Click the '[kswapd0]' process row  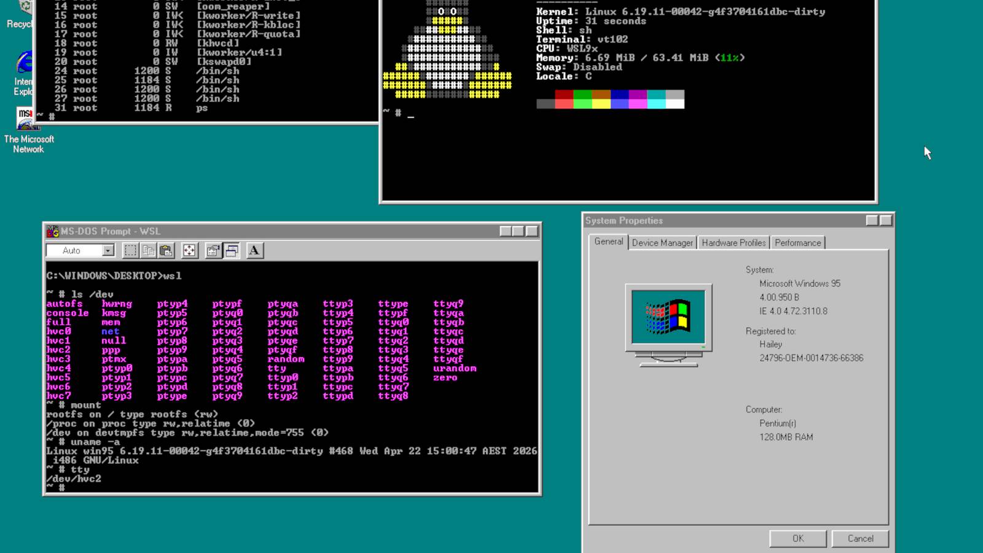click(154, 61)
